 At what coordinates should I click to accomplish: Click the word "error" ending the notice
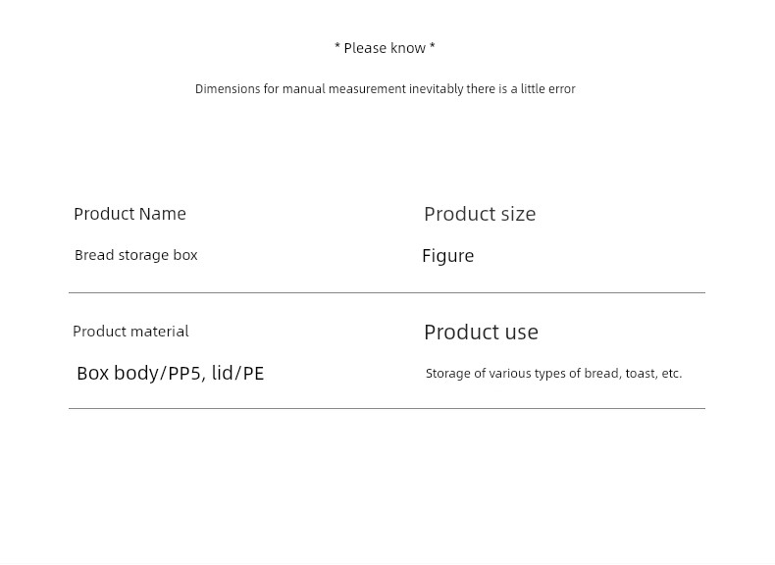[x=562, y=89]
